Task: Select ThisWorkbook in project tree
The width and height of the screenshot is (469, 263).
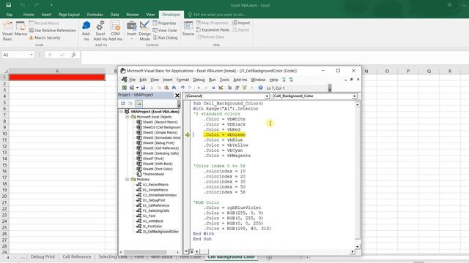Action: tap(150, 174)
